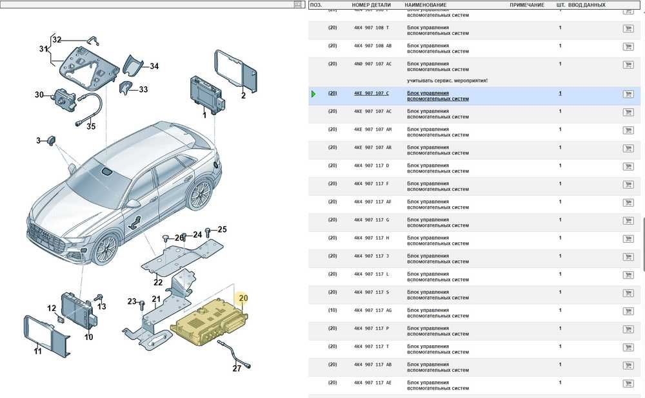Select callout 12 clip in diagram
This screenshot has height=398, width=645.
pos(52,308)
